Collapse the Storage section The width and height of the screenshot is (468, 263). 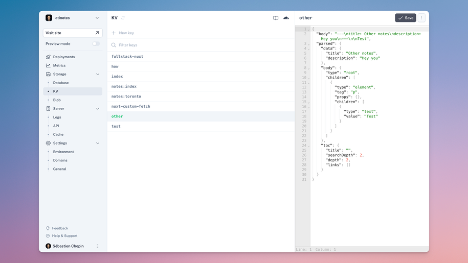pos(98,74)
